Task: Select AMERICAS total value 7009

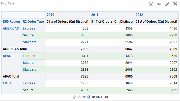Action: (173, 49)
